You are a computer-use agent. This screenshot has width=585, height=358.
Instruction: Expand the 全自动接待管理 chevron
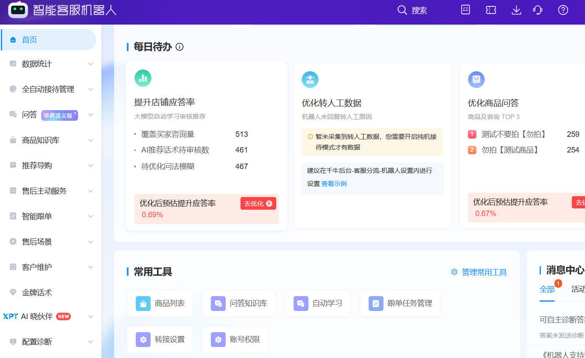click(90, 89)
